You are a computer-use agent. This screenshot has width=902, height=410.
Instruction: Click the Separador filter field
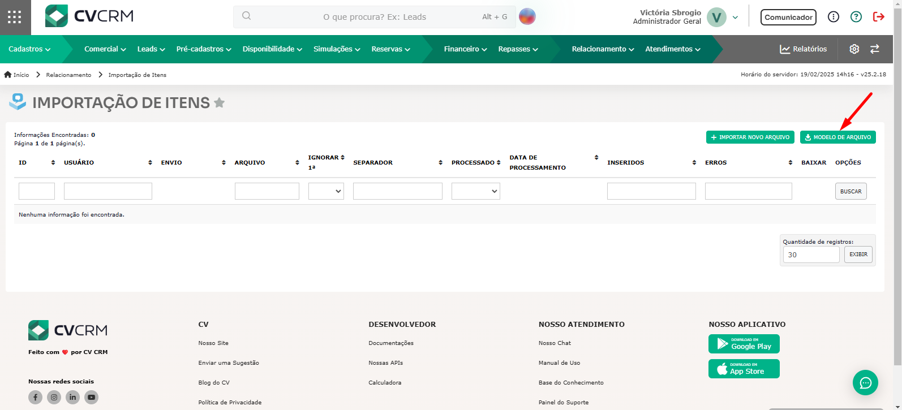pyautogui.click(x=398, y=191)
